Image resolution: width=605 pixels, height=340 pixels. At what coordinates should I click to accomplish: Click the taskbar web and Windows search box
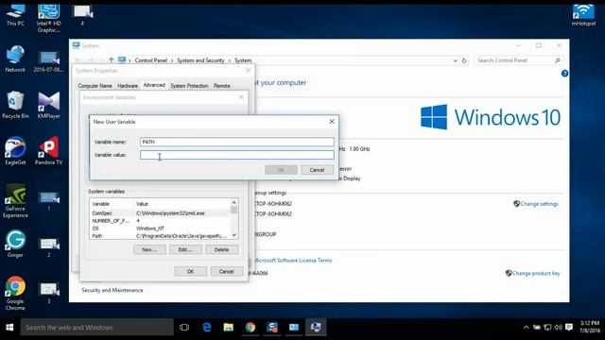[x=96, y=328]
